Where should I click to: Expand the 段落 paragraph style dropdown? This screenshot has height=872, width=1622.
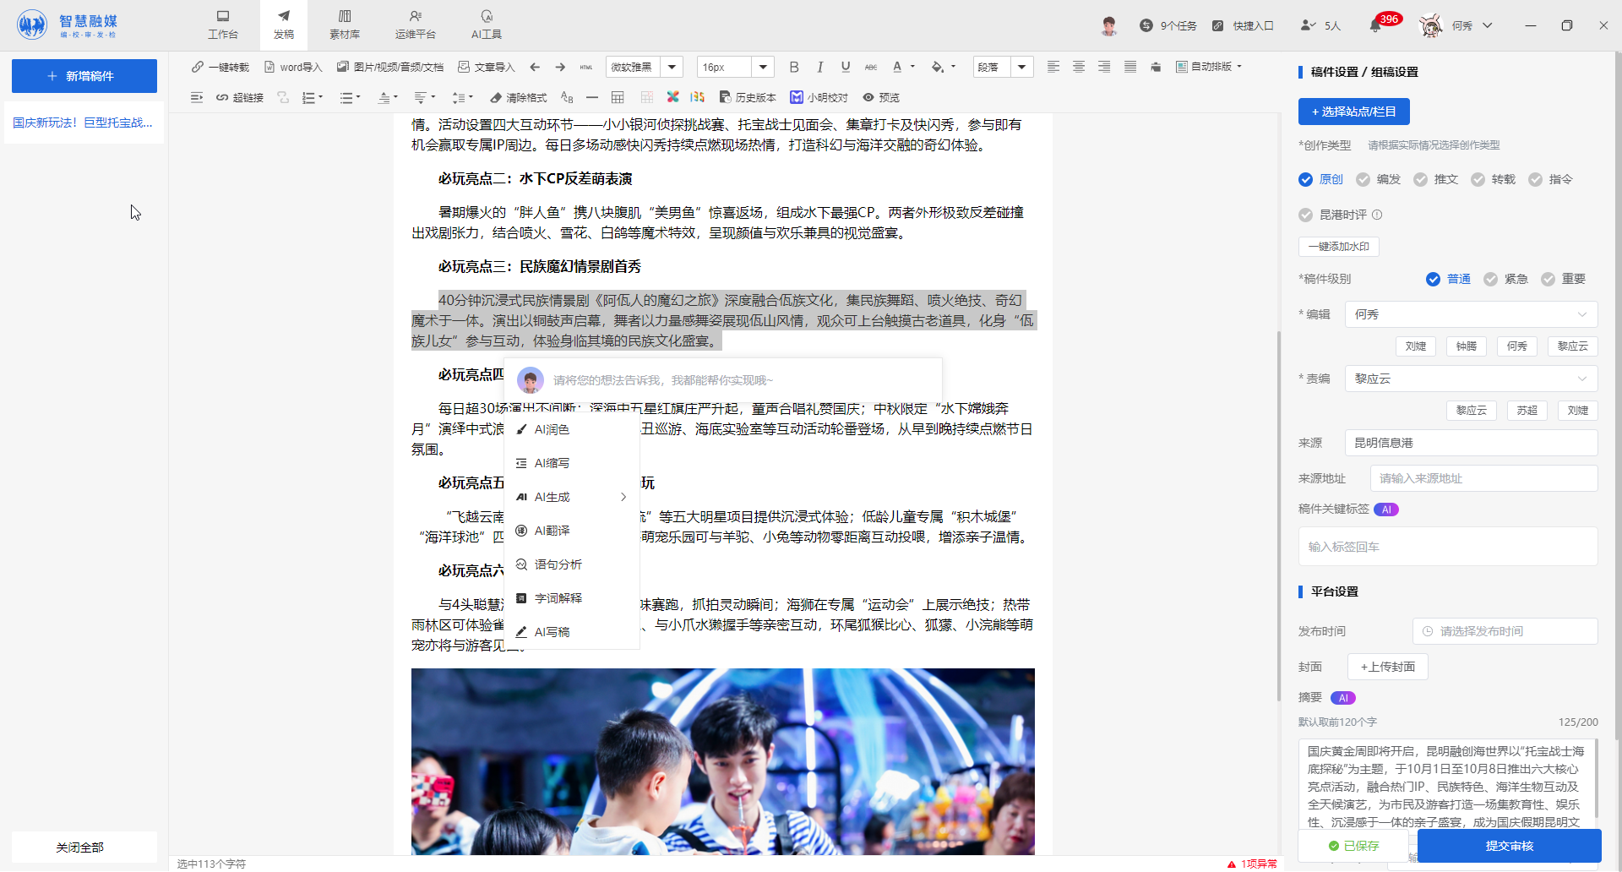coord(1021,67)
